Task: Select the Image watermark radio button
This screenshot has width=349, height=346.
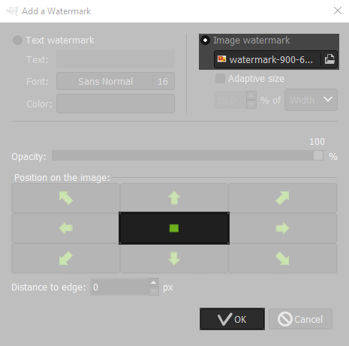Action: (x=205, y=41)
